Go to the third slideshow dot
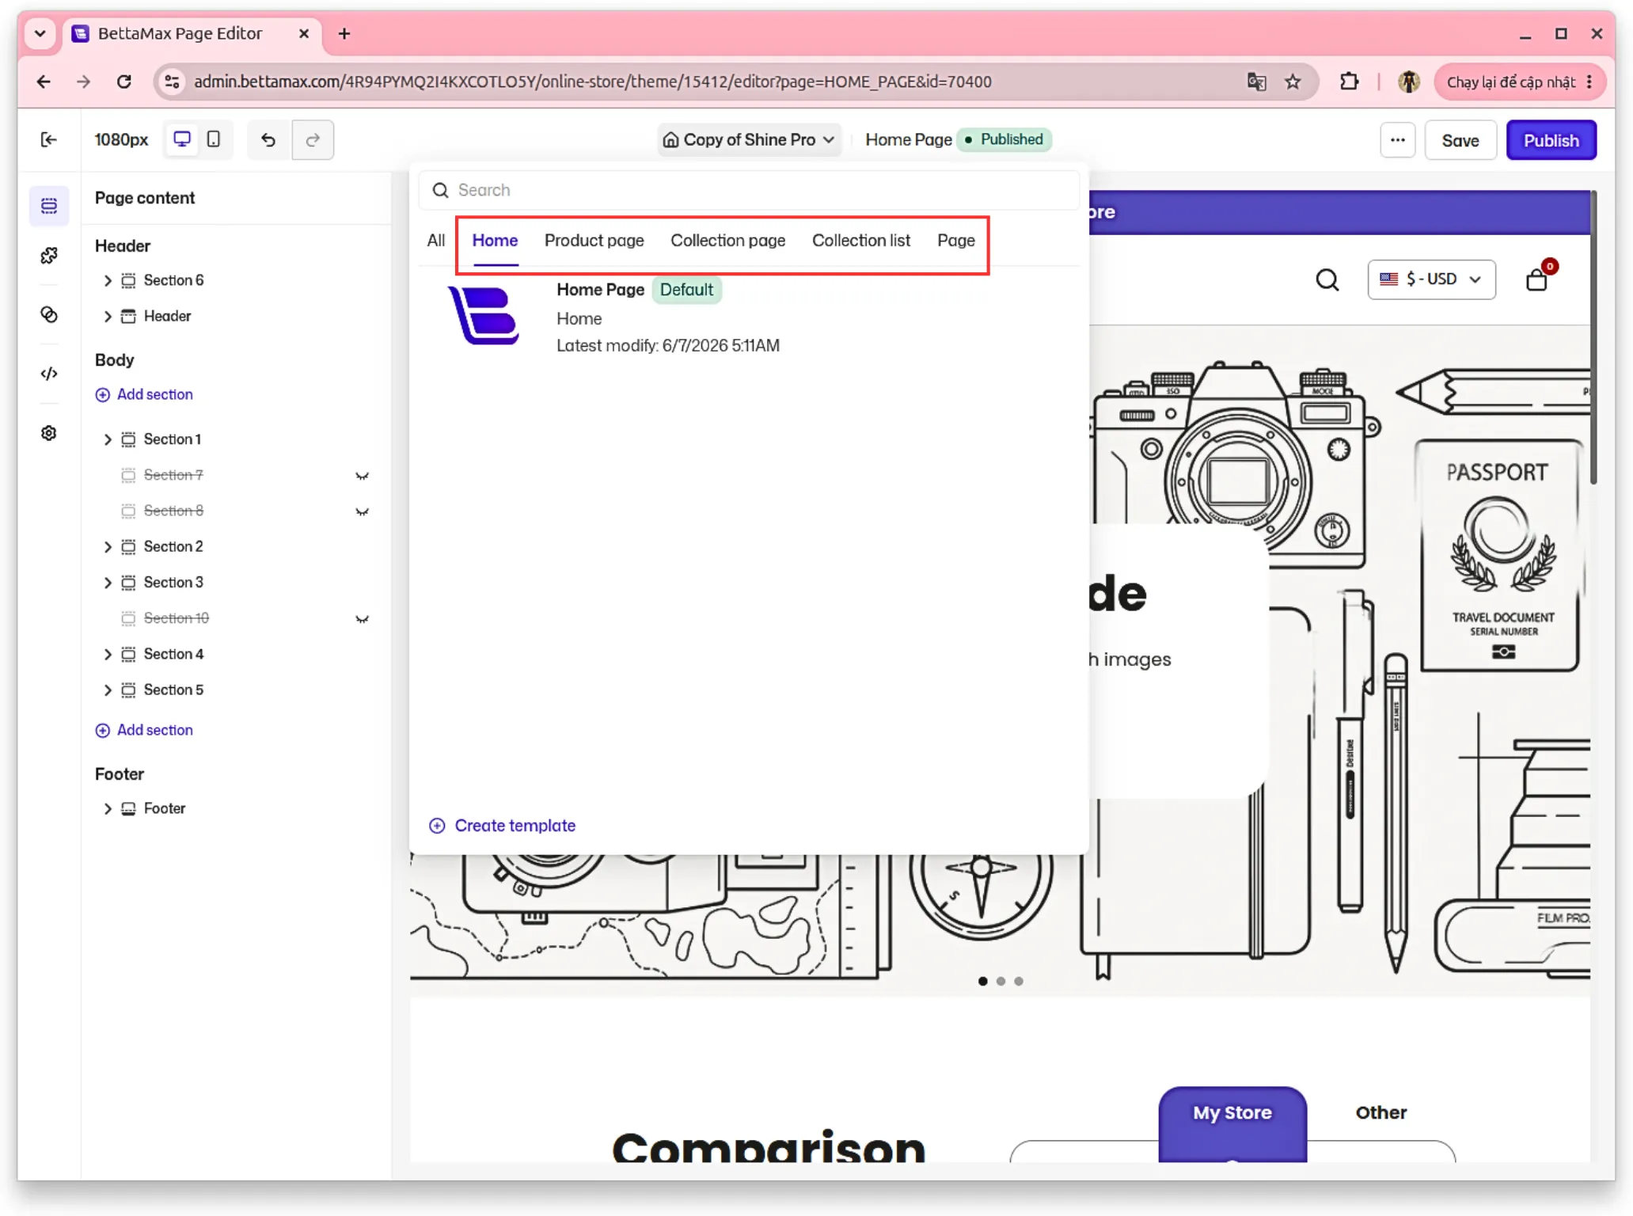The width and height of the screenshot is (1633, 1216). point(1019,982)
